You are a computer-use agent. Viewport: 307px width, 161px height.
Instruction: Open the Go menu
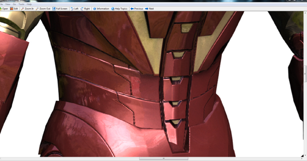(14, 4)
